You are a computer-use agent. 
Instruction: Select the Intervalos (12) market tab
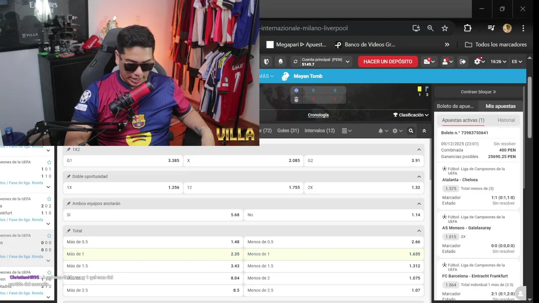tap(320, 131)
